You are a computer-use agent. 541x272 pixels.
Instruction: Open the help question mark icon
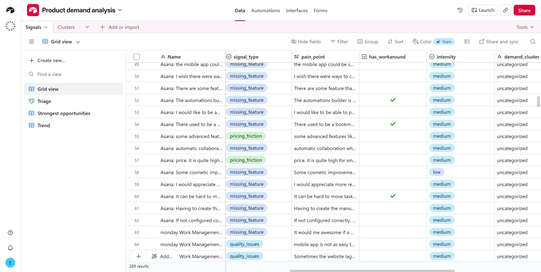tap(10, 233)
